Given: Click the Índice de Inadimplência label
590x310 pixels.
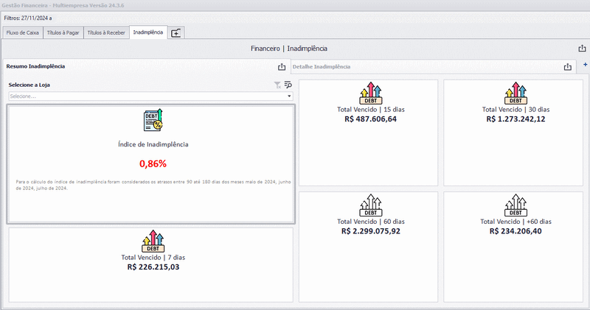Looking at the screenshot, I should (153, 144).
